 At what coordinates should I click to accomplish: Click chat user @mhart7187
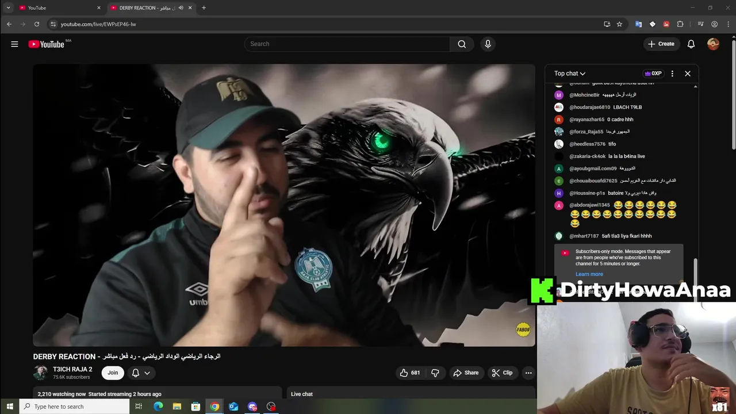click(x=584, y=236)
